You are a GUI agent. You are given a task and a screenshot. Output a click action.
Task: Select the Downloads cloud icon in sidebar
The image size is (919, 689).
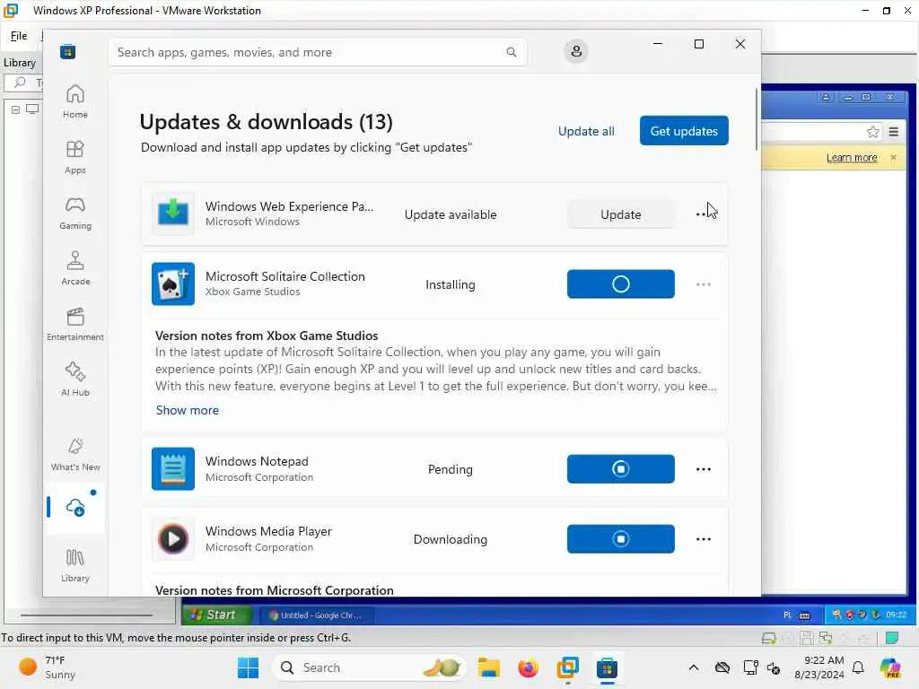(75, 508)
